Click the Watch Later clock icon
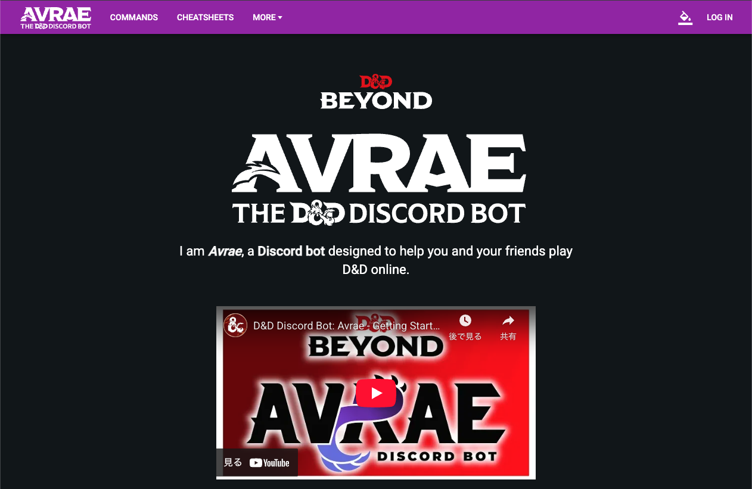 tap(465, 321)
